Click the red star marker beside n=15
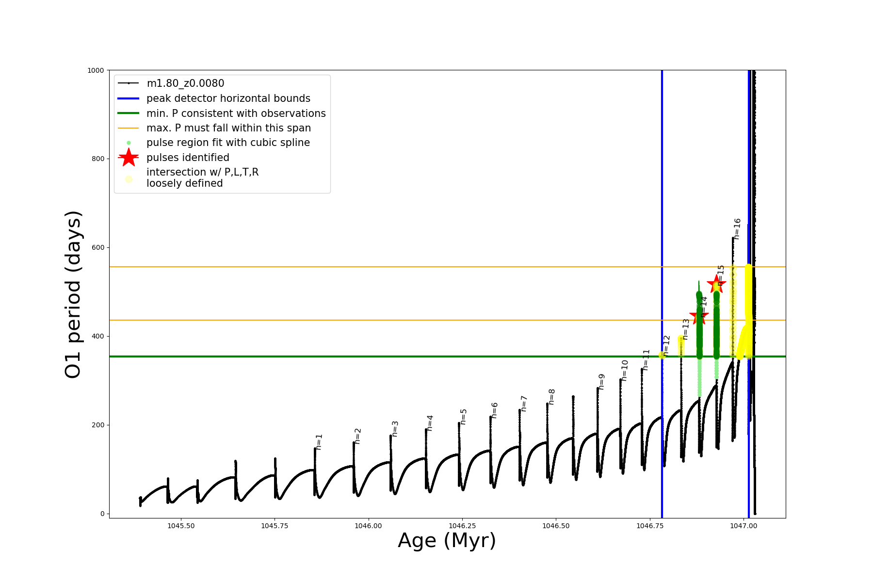 click(x=716, y=284)
